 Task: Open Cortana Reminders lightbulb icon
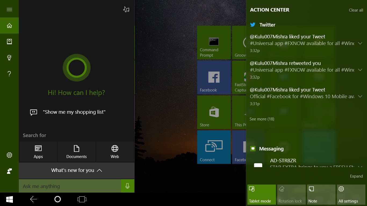(x=9, y=58)
